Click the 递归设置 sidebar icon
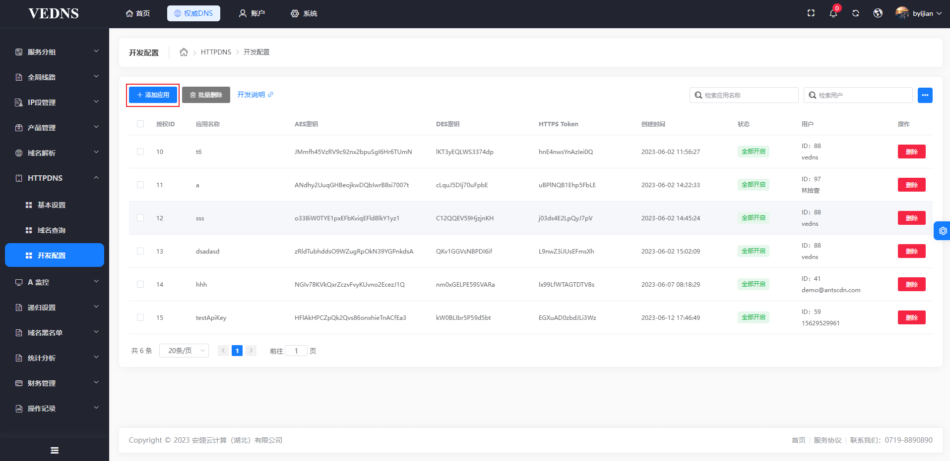 click(19, 307)
